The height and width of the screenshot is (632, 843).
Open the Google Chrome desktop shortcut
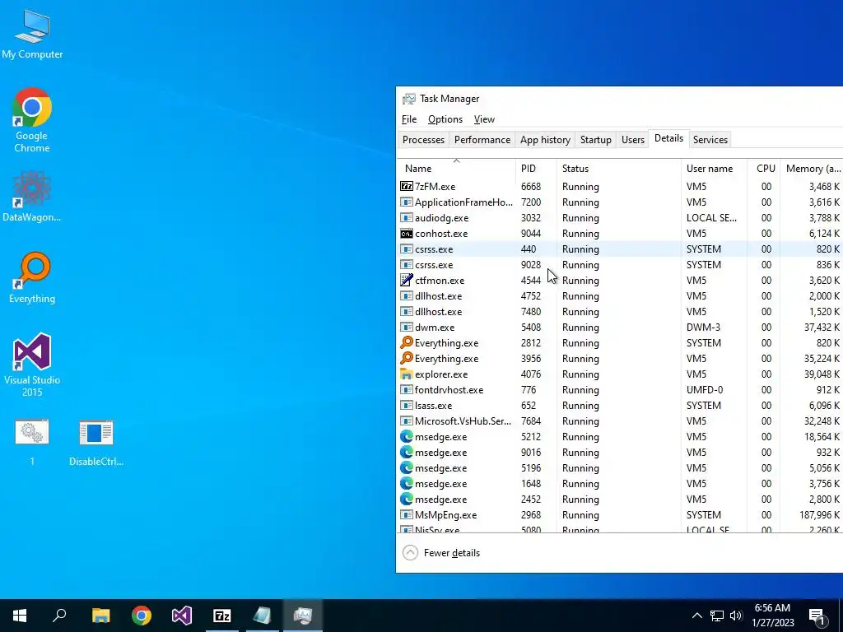pyautogui.click(x=32, y=120)
